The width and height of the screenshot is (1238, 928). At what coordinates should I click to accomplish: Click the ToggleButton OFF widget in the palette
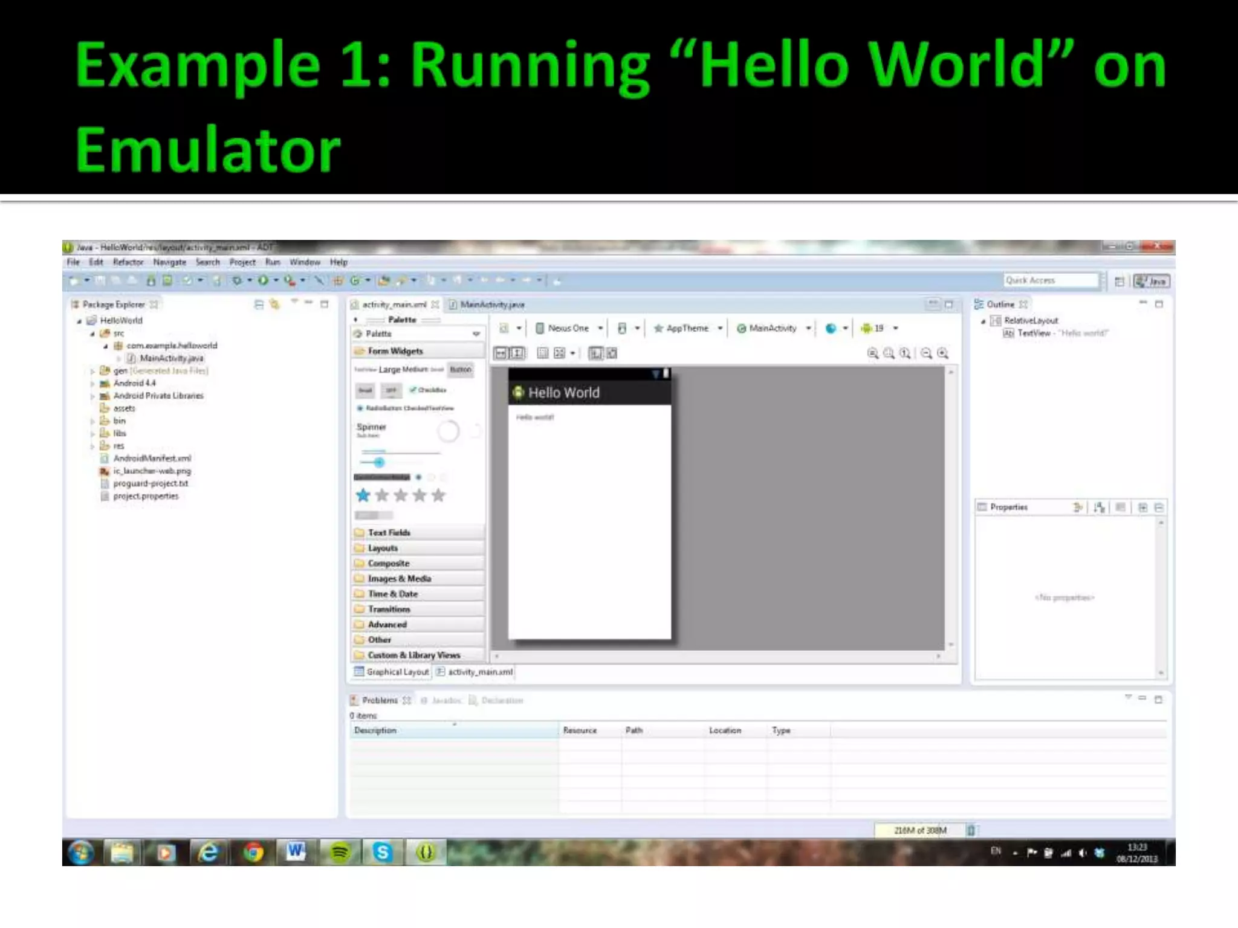coord(391,390)
